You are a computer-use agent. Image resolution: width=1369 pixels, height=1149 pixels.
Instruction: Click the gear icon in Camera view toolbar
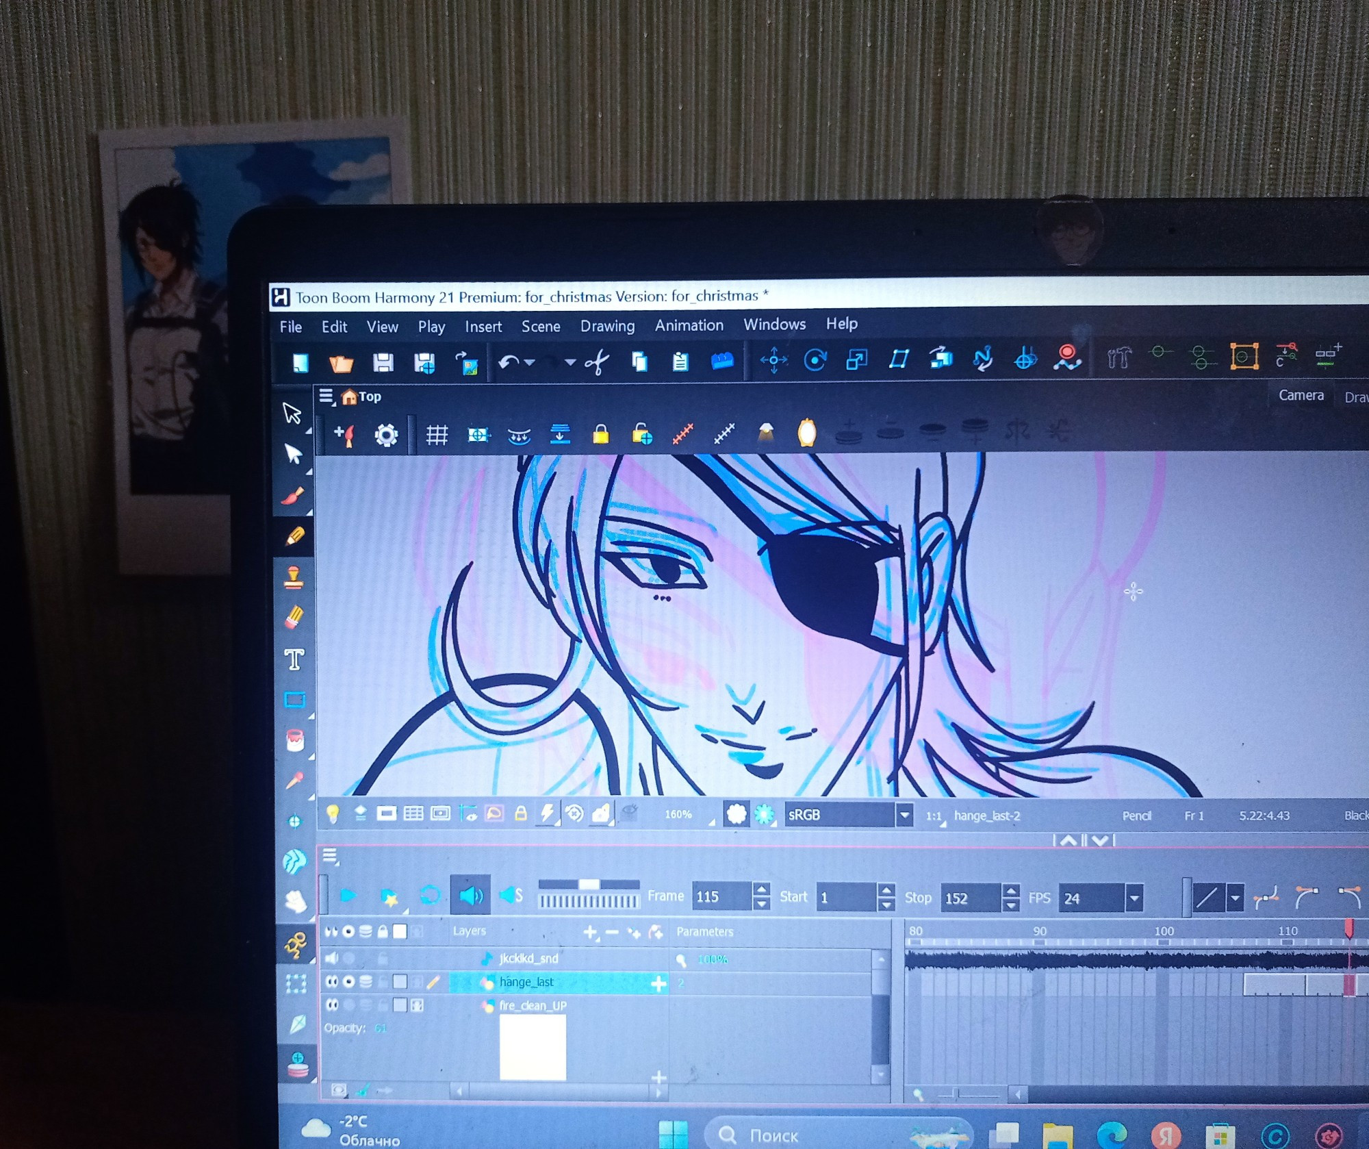(386, 435)
